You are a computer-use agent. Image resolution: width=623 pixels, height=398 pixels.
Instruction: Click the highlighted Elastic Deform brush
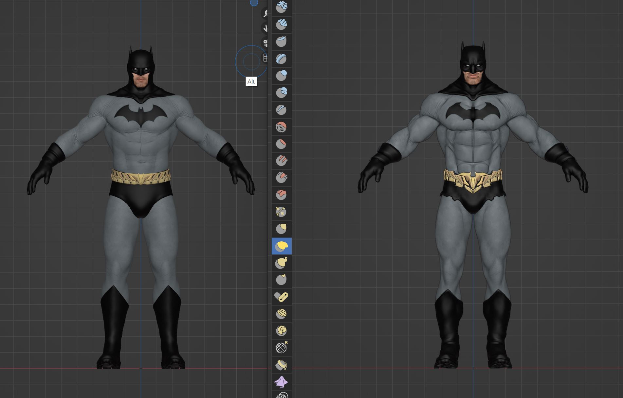[281, 246]
